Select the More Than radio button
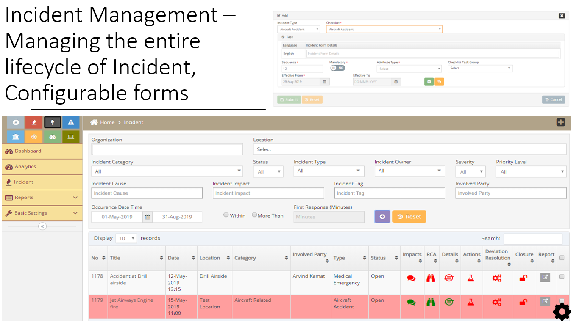Viewport: 579px width, 325px height. (x=254, y=215)
